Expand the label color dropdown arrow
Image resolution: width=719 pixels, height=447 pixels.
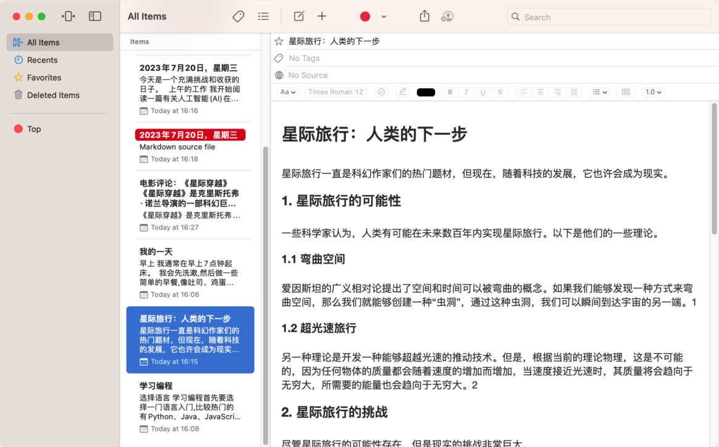point(384,17)
